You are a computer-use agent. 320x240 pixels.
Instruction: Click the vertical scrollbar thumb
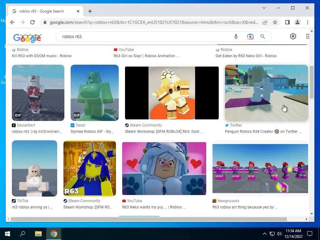click(312, 82)
